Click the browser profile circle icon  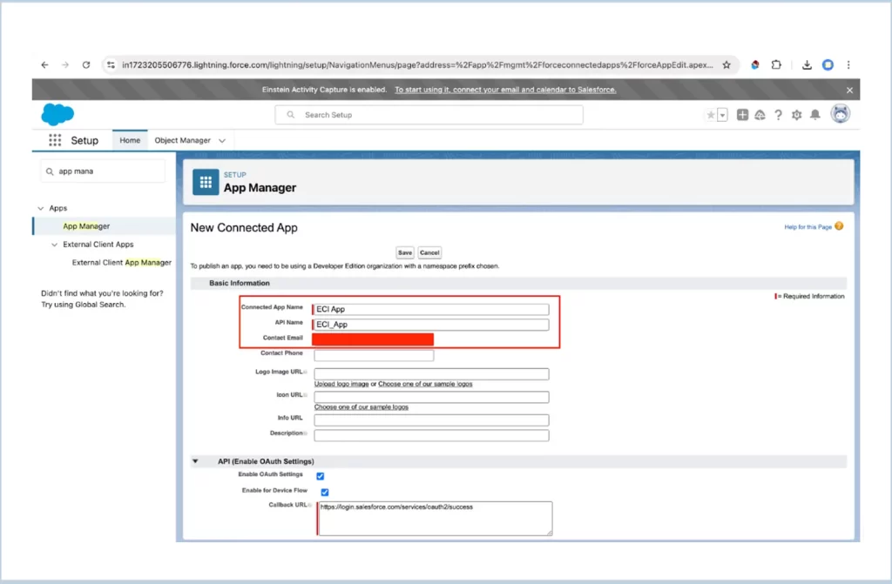coord(828,64)
